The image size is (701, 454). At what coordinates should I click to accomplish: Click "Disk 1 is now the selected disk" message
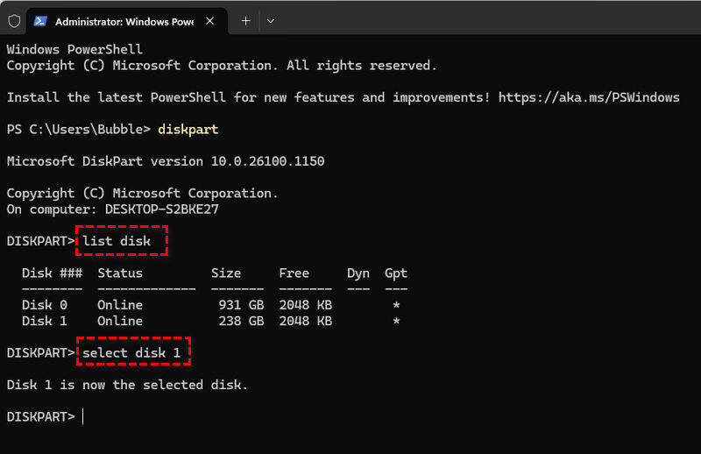point(127,385)
